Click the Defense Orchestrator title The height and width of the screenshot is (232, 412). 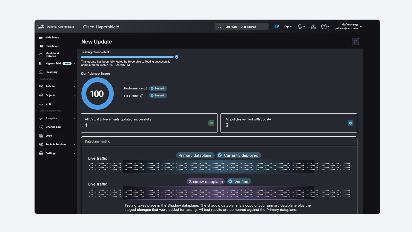click(x=61, y=27)
